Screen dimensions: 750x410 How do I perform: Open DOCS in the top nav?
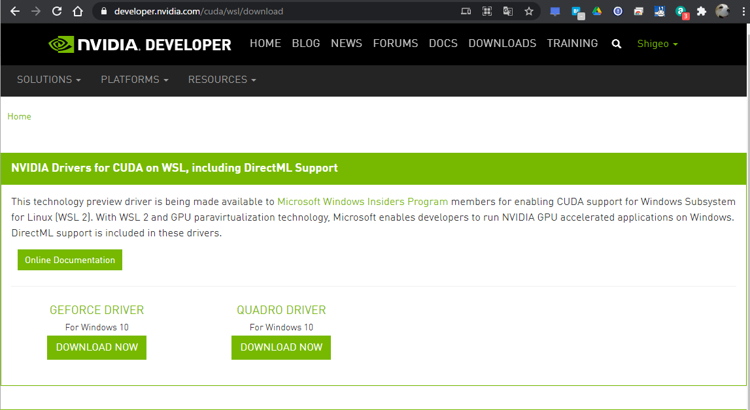point(443,44)
